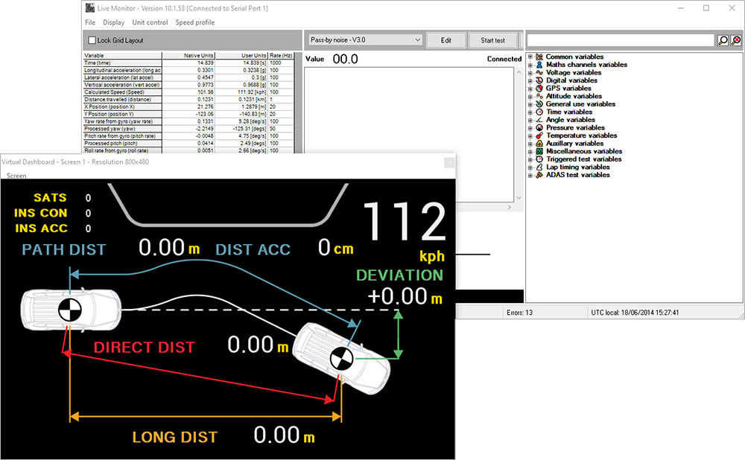The width and height of the screenshot is (745, 460).
Task: Select the GPS variables icon
Action: coord(539,89)
